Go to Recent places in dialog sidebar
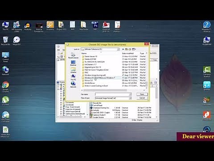This screenshot has width=214, height=161. pos(73,55)
